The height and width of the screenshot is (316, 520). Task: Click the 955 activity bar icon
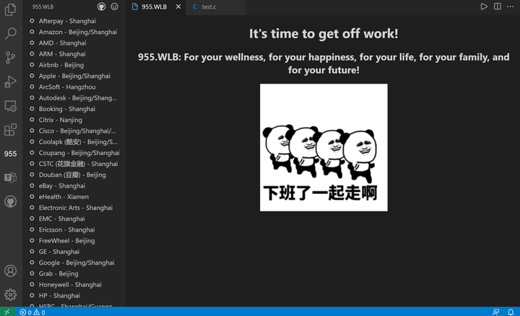click(10, 154)
